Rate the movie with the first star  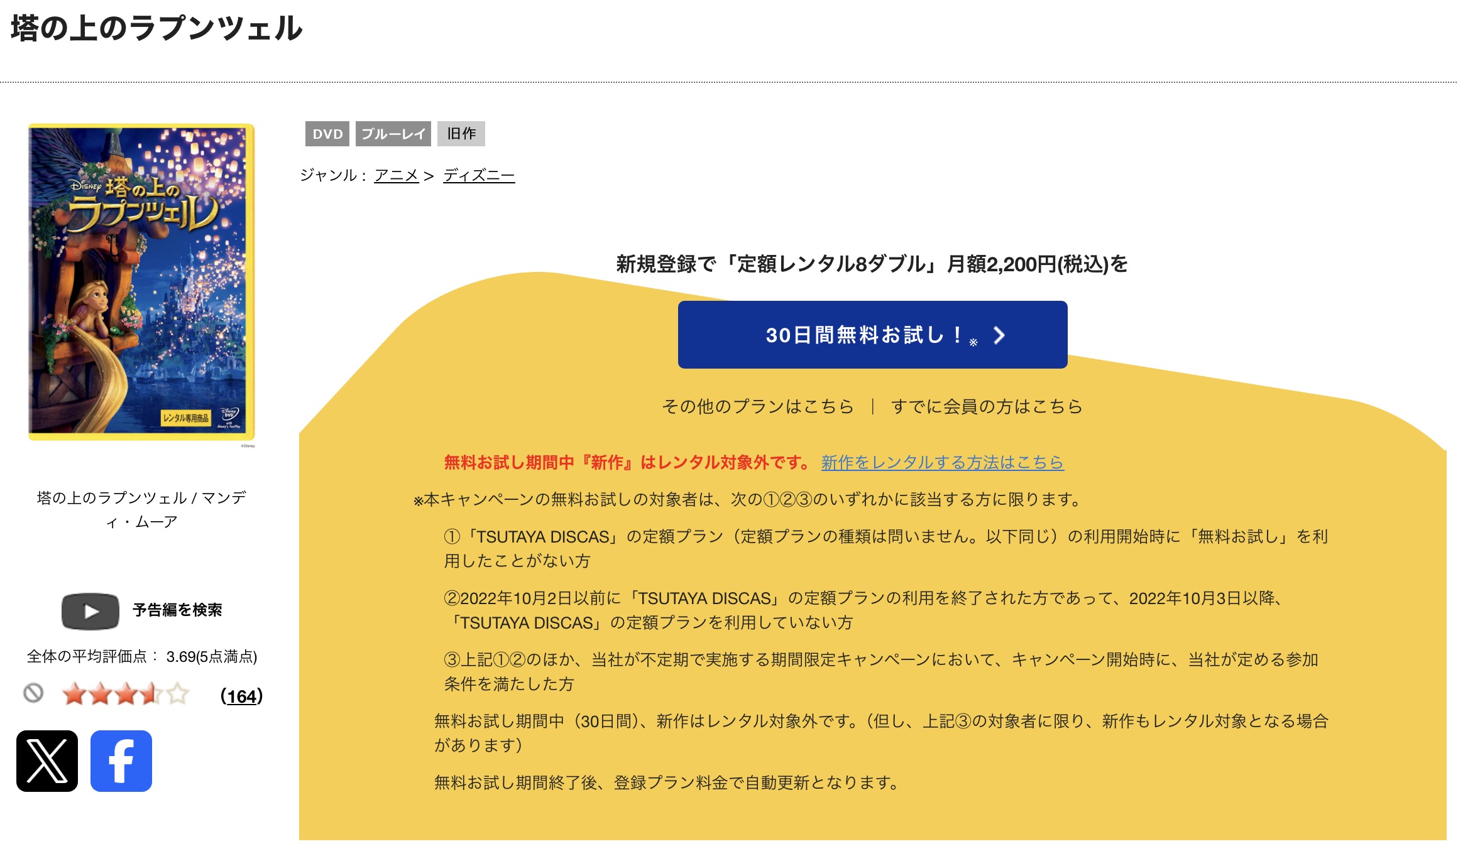[75, 695]
